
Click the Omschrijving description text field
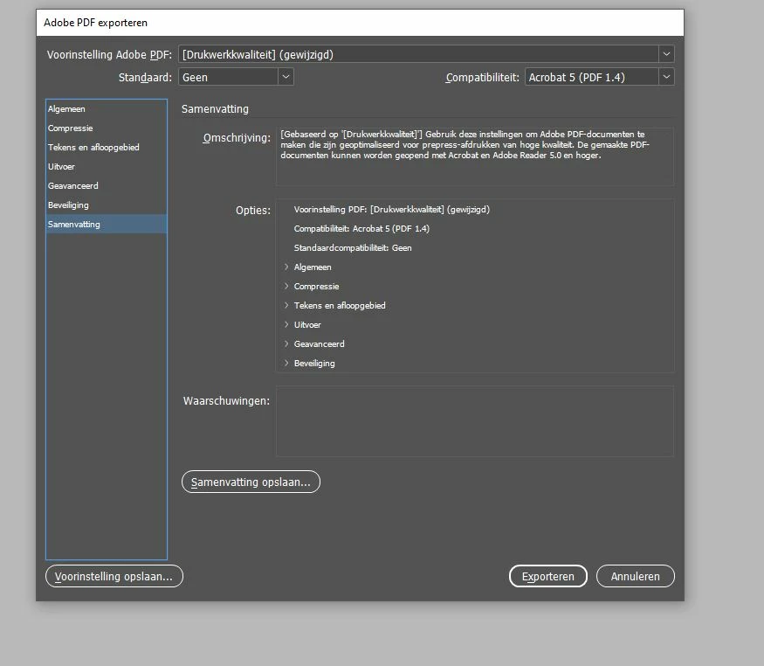tap(475, 156)
